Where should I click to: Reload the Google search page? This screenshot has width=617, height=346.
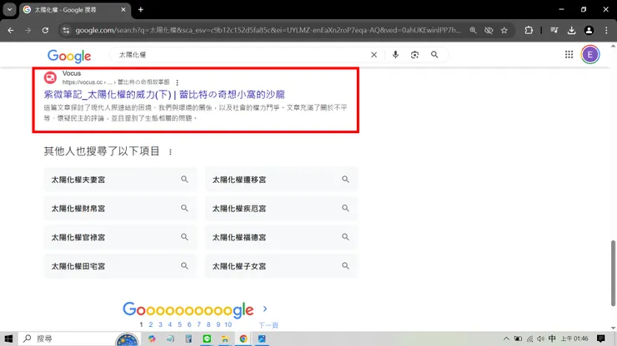[45, 30]
